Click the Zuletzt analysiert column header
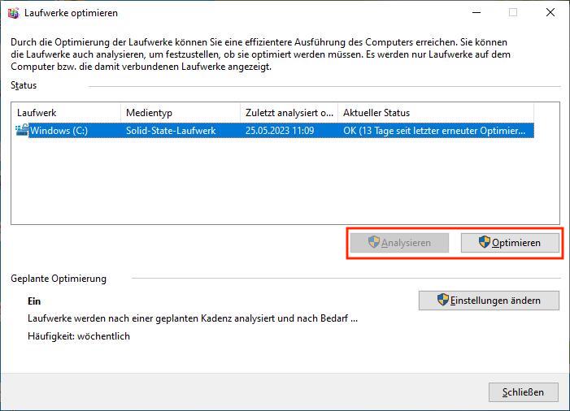Viewport: 570px width, 411px height. (289, 113)
